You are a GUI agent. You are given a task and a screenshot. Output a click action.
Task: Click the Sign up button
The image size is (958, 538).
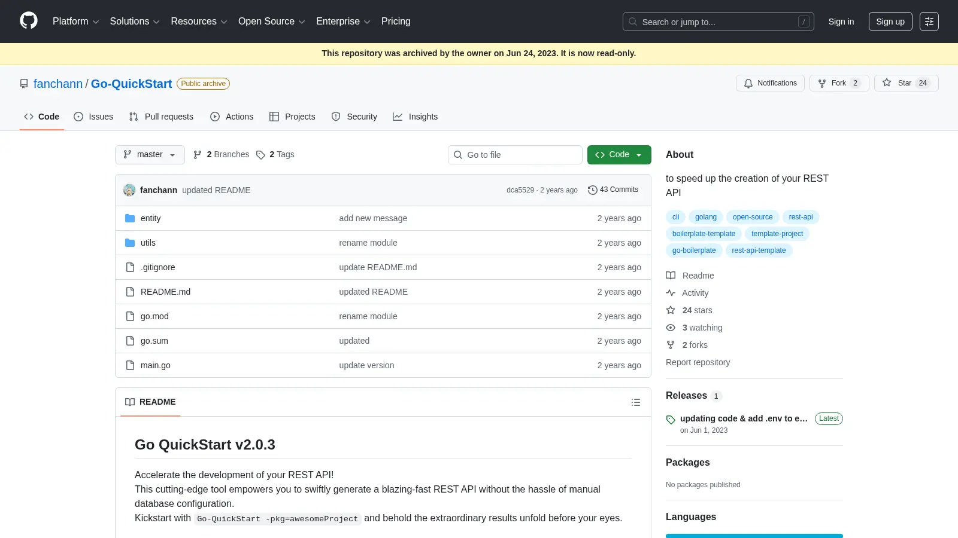890,22
